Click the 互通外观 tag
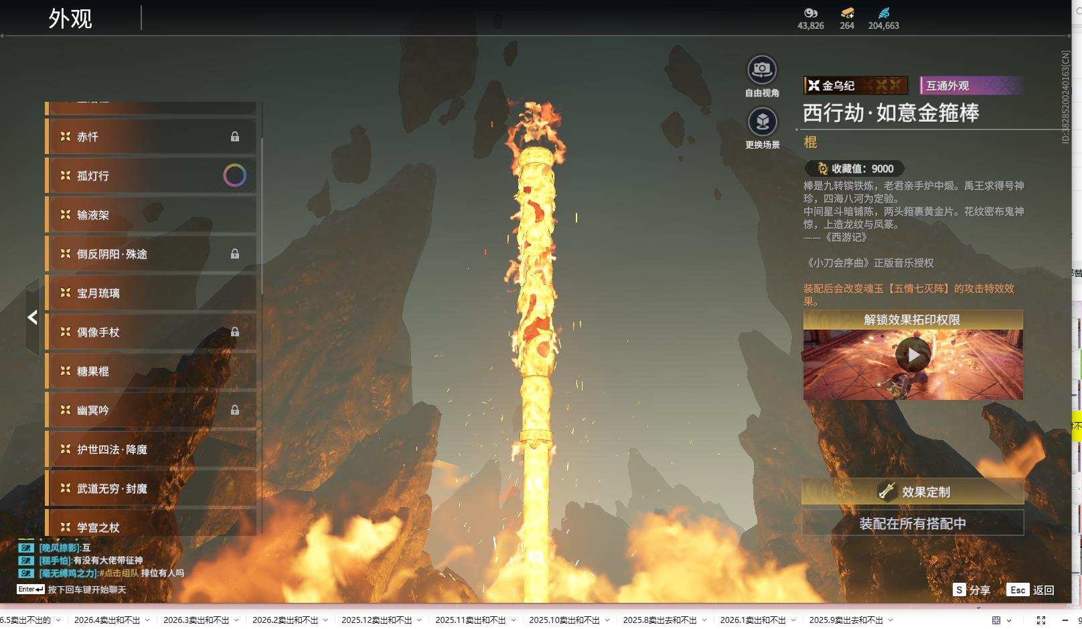Viewport: 1082px width, 629px height. point(972,85)
